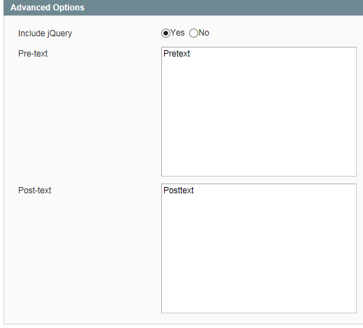The image size is (363, 328).
Task: Click the Advanced Options title text
Action: pos(47,8)
